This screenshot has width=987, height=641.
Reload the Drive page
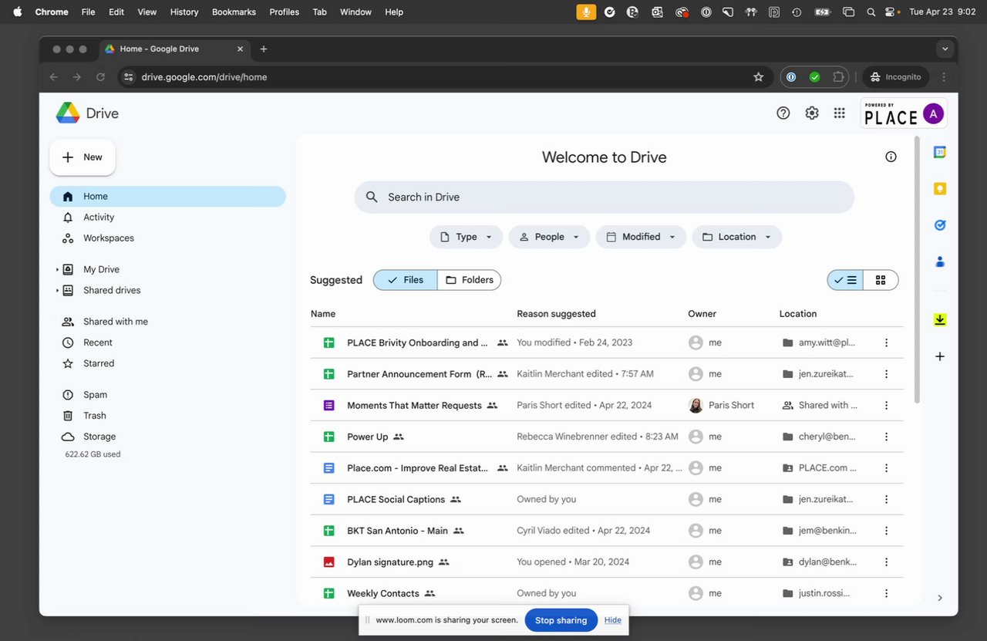pyautogui.click(x=100, y=77)
